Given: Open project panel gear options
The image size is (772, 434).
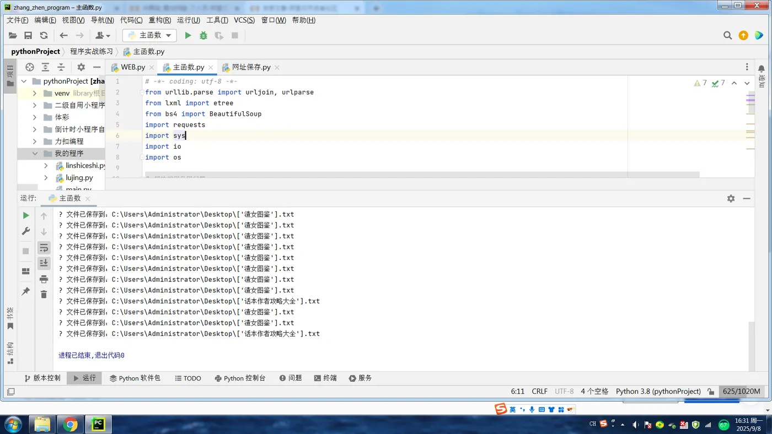Looking at the screenshot, I should click(81, 67).
